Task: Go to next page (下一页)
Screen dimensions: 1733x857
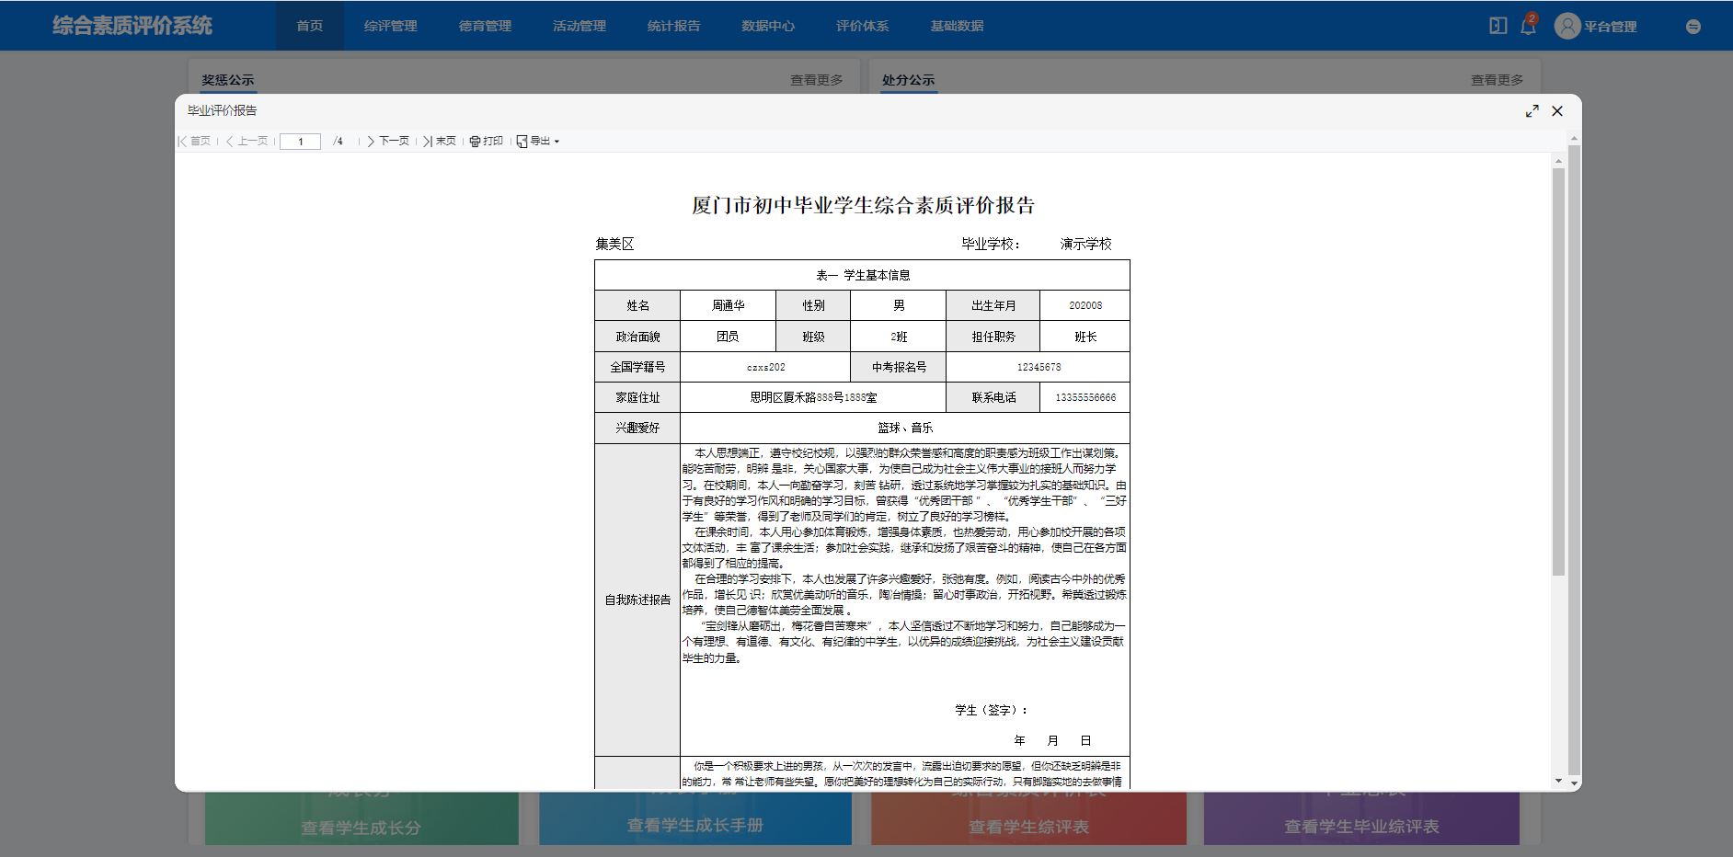Action: [x=388, y=142]
